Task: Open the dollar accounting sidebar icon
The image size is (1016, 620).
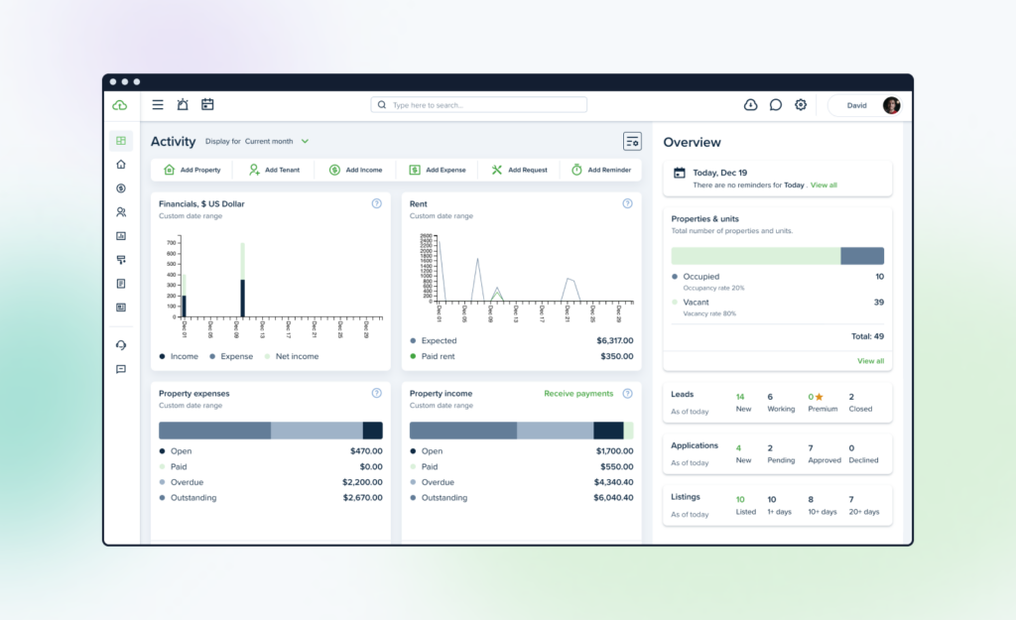Action: (x=121, y=188)
